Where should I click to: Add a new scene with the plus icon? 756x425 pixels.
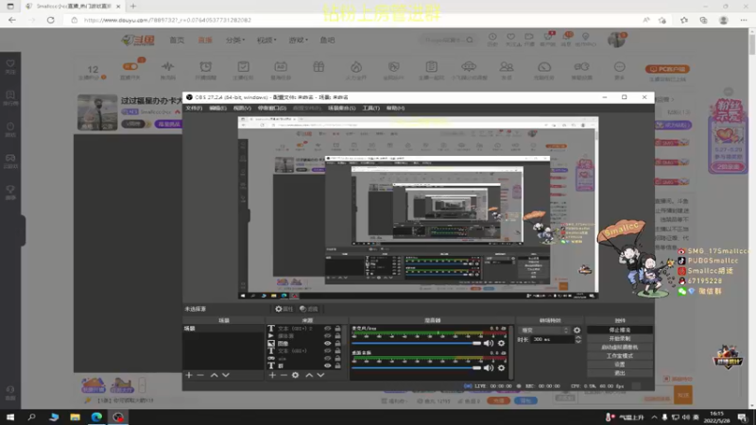tap(189, 375)
